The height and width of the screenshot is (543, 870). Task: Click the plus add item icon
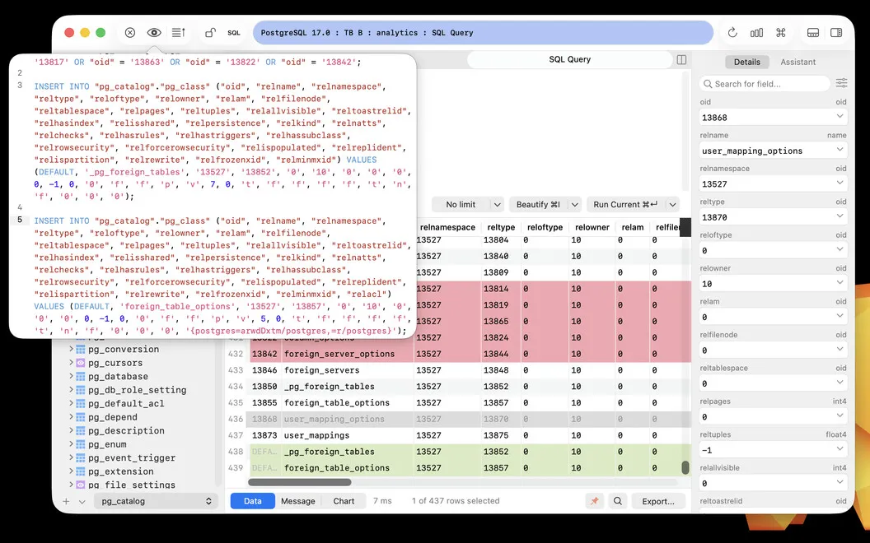click(66, 501)
